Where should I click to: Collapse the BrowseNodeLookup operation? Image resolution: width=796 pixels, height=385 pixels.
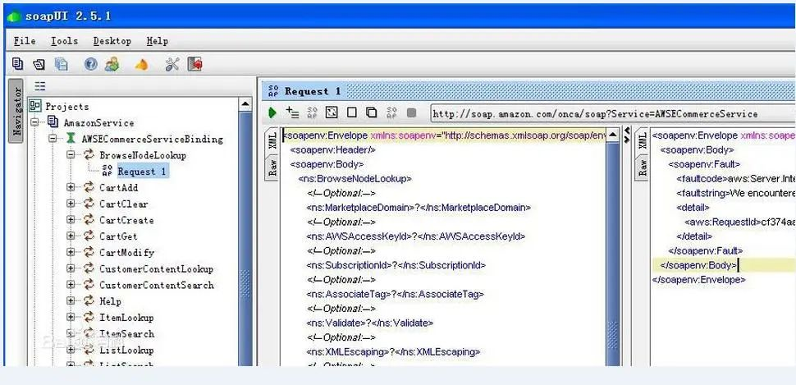point(71,154)
